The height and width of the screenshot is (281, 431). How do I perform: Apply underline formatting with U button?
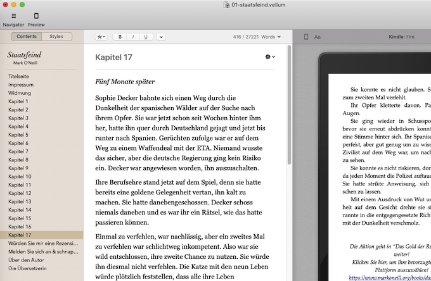coord(146,37)
